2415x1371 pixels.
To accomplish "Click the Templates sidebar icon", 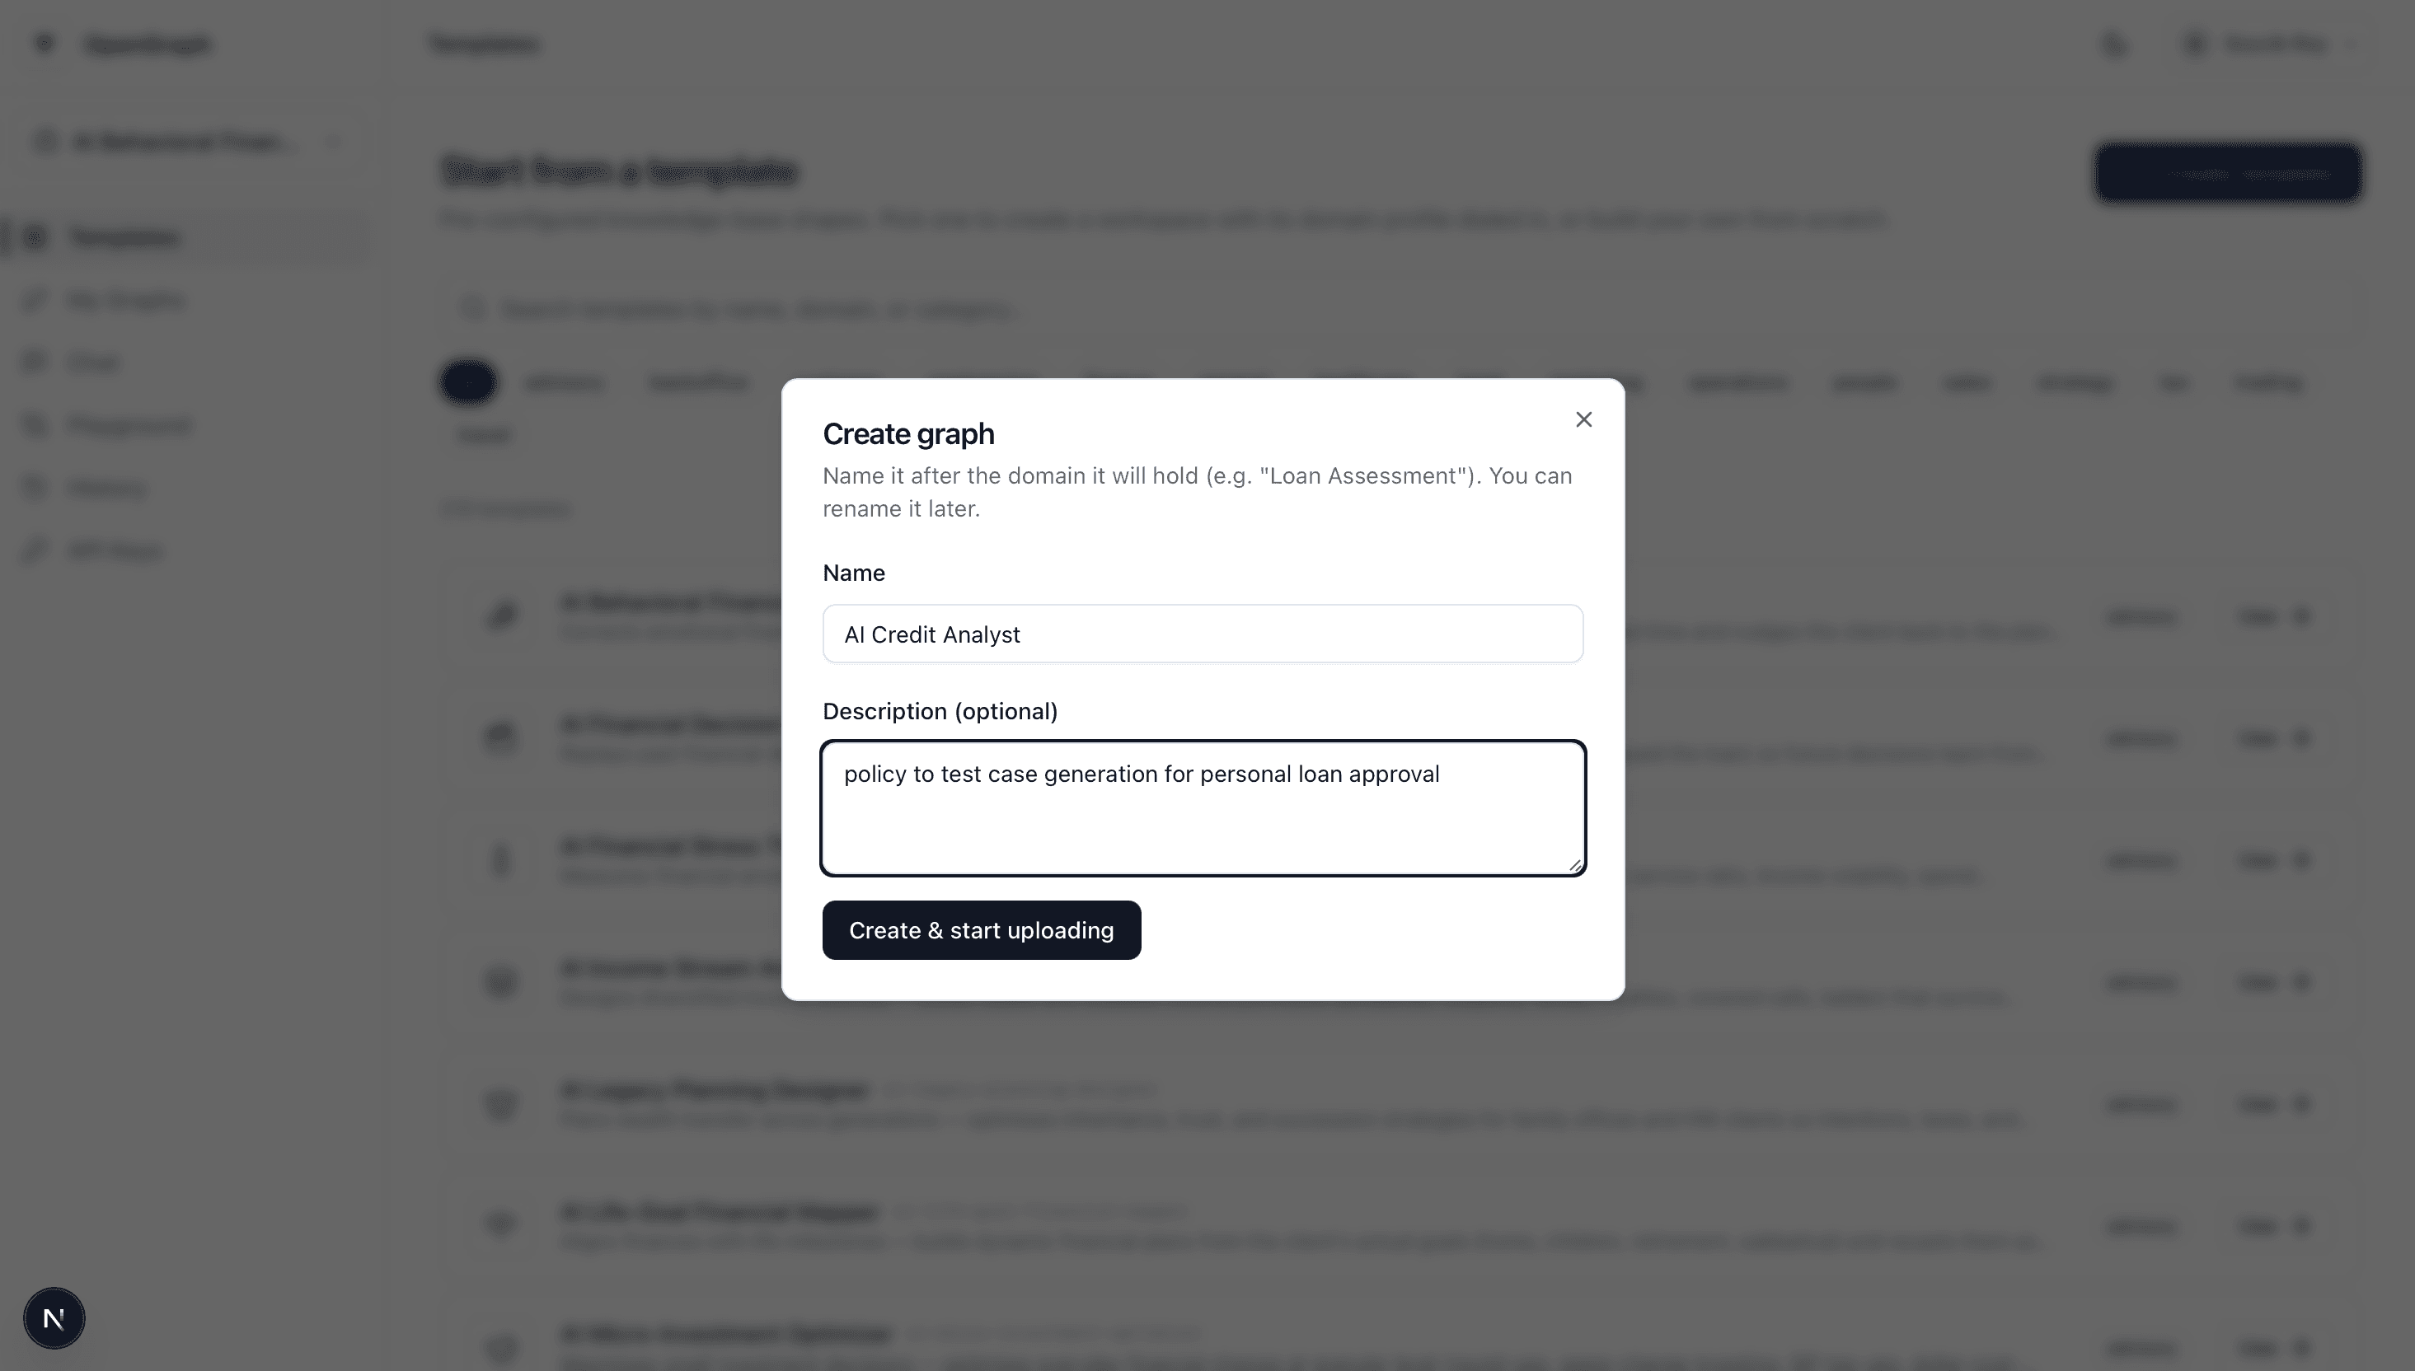I will 35,237.
